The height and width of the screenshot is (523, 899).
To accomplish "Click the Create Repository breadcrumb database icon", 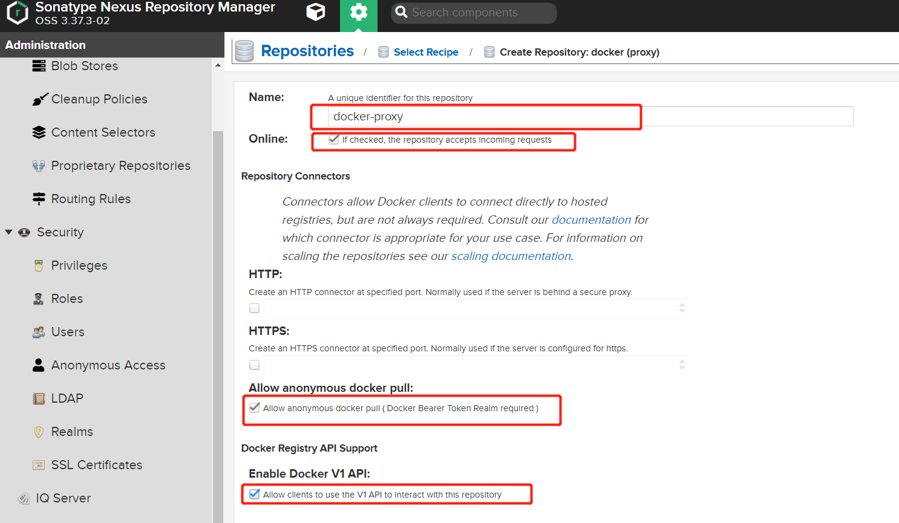I will pos(489,52).
